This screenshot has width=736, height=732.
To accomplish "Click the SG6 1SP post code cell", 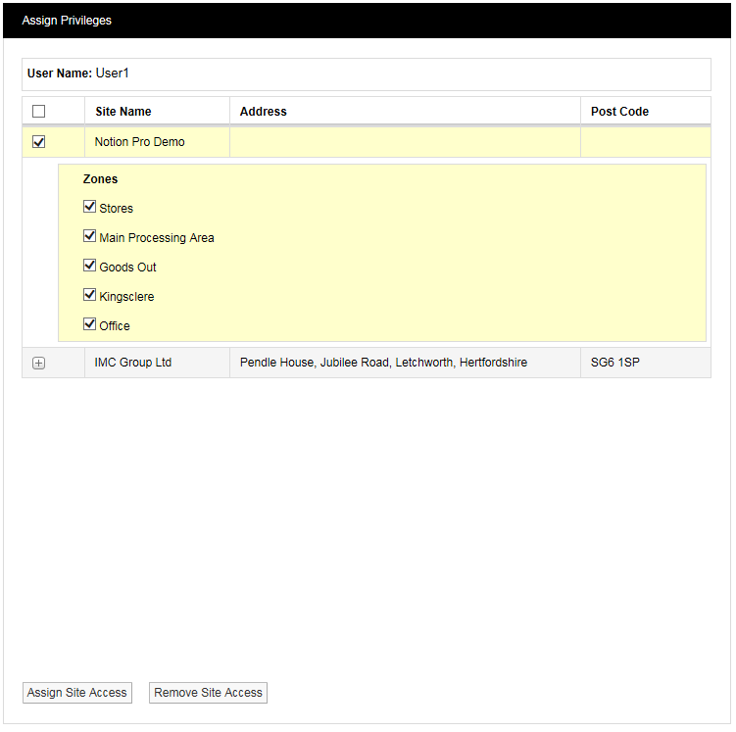I will point(615,363).
